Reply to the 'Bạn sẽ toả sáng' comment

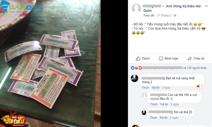coord(155,88)
